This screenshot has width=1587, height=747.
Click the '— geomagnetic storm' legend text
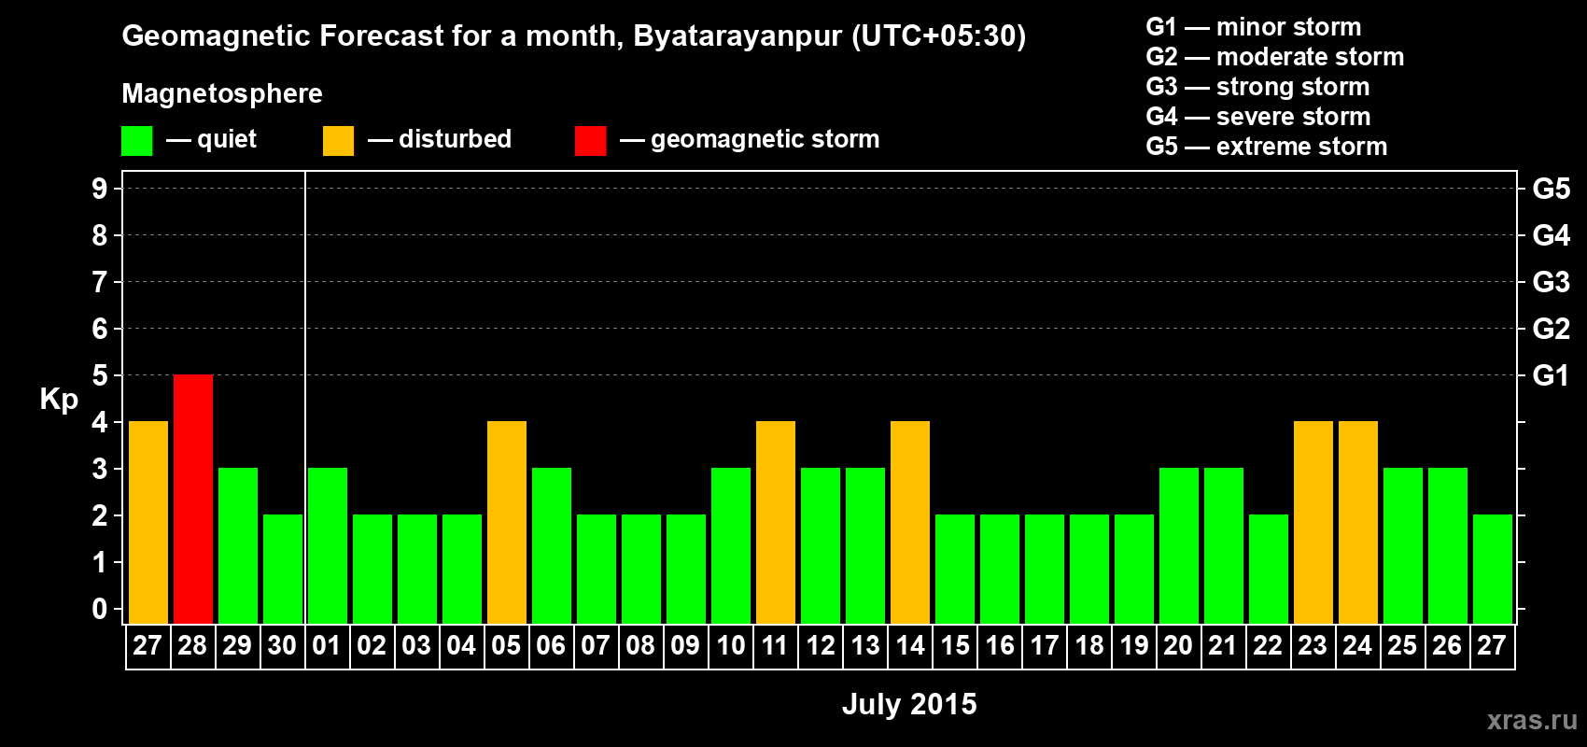750,140
